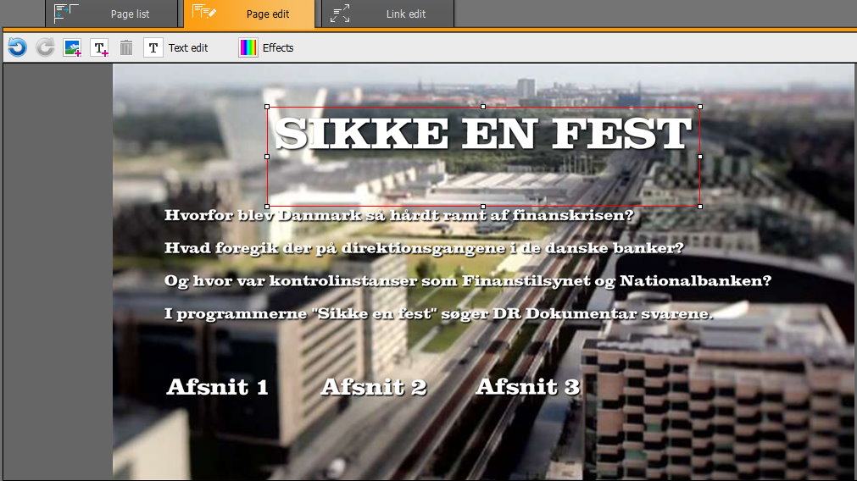Click the left-middle selection resize handle
The height and width of the screenshot is (481, 857).
tap(267, 157)
